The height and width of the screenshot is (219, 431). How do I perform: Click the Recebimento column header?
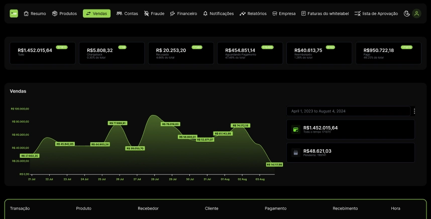pyautogui.click(x=345, y=208)
